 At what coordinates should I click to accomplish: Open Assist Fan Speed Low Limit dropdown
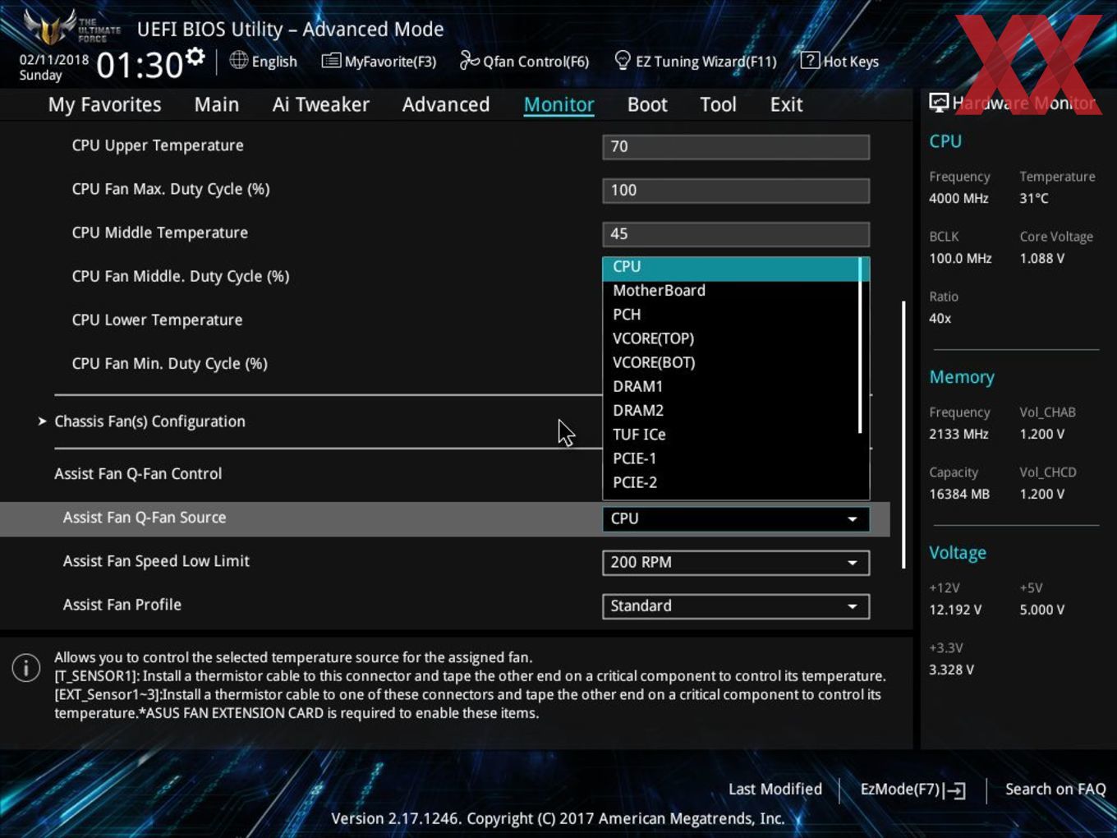pyautogui.click(x=736, y=562)
